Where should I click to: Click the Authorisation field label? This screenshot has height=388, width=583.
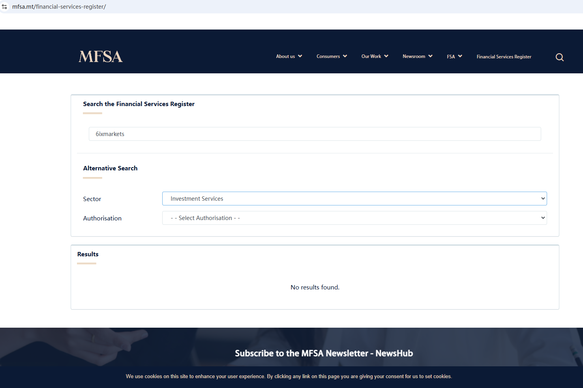click(x=102, y=218)
